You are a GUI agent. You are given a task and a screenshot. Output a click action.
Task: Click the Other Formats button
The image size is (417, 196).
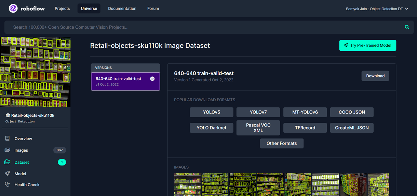click(x=282, y=144)
